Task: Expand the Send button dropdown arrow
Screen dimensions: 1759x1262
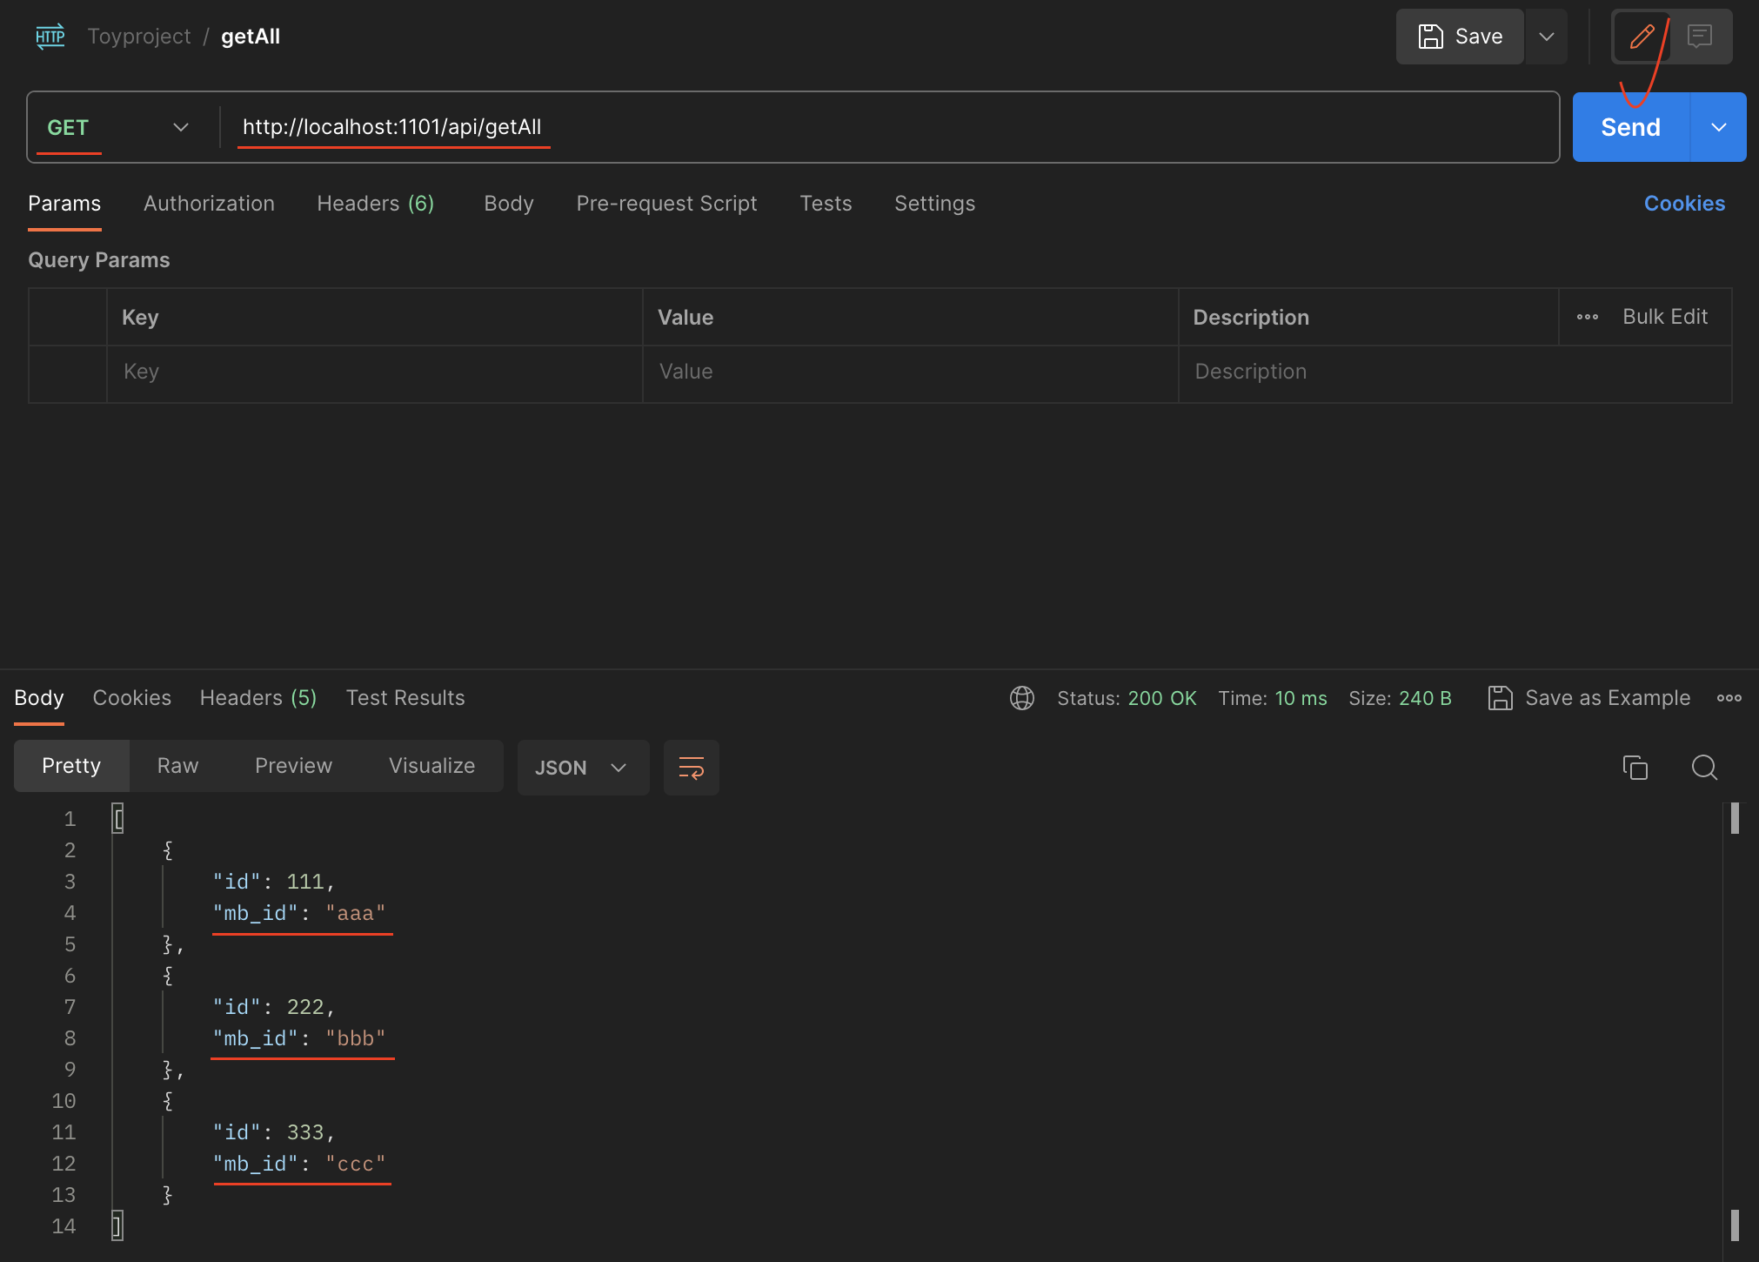Action: 1718,127
